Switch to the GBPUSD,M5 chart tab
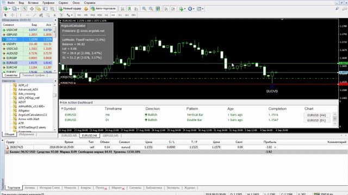This screenshot has height=195, width=348. [110, 135]
